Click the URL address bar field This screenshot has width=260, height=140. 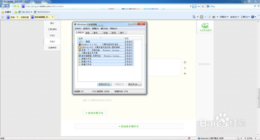[x=107, y=6]
